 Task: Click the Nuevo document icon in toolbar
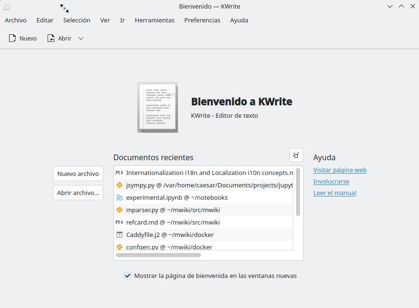click(12, 38)
